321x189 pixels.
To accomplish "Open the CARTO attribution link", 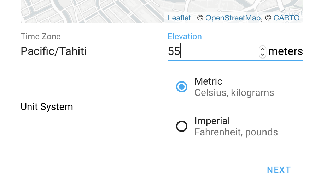I will tap(286, 18).
